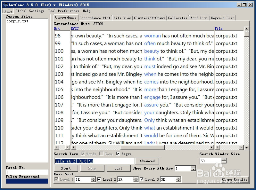Click the Clone Results button
256x190 pixels.
click(235, 179)
